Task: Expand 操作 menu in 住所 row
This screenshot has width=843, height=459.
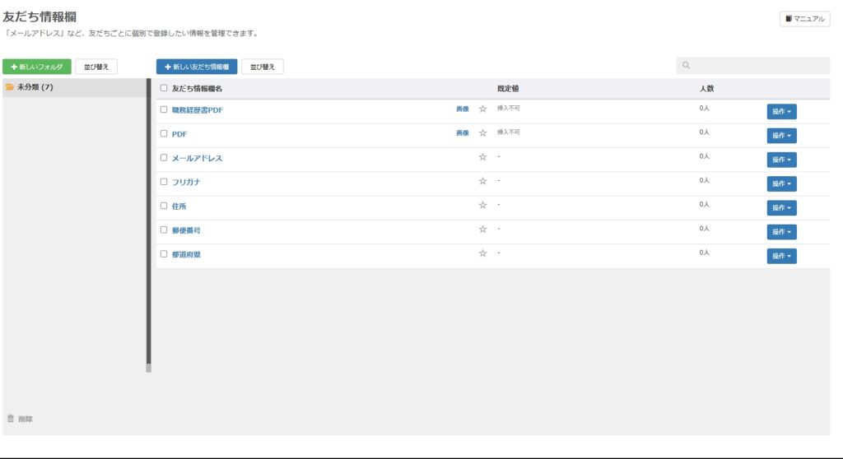Action: coord(781,208)
